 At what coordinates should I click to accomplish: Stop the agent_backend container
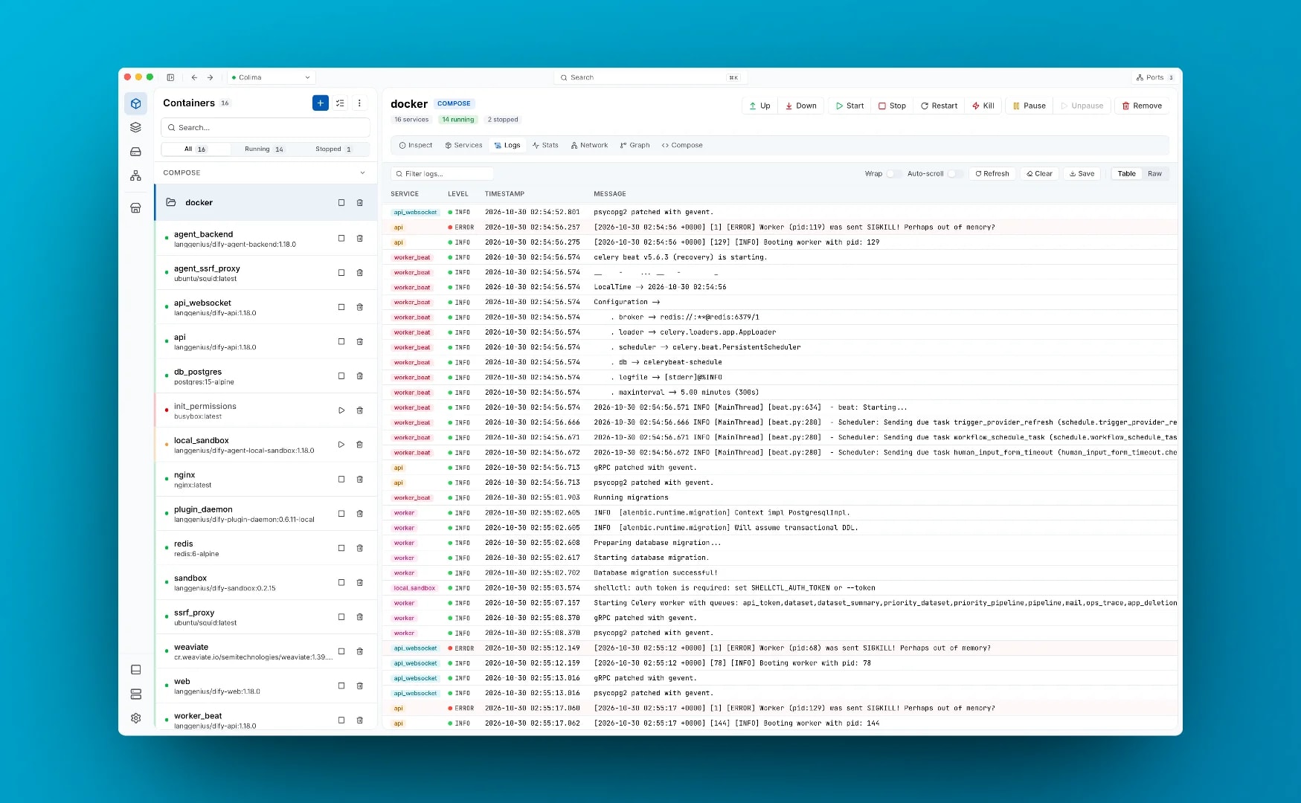coord(341,239)
